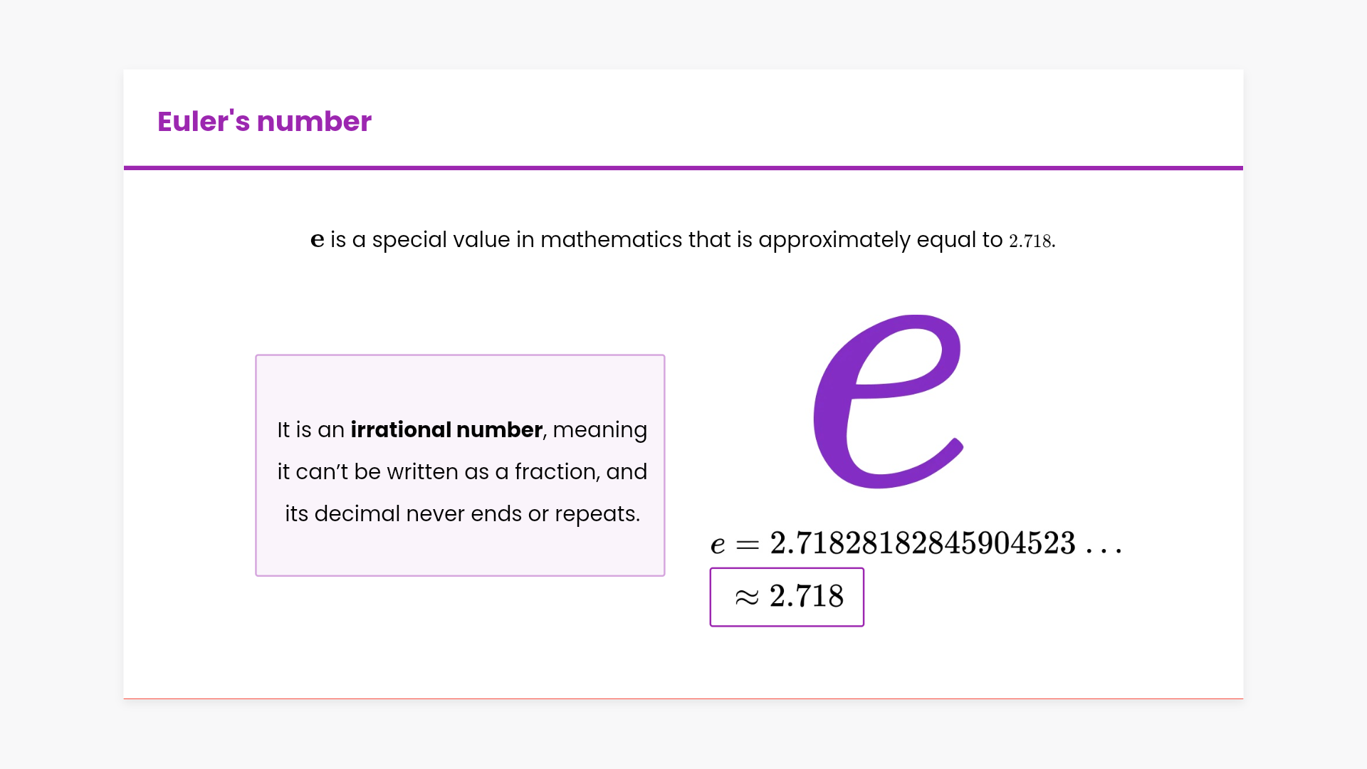The image size is (1367, 769).
Task: Click the large purple letter e graphic
Action: [x=888, y=402]
